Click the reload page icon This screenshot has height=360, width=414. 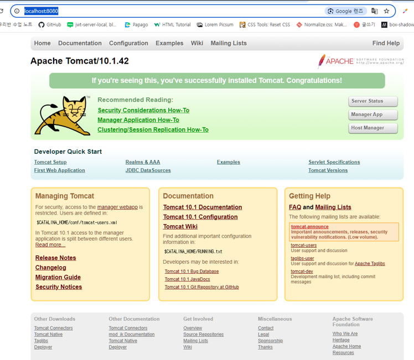1,11
